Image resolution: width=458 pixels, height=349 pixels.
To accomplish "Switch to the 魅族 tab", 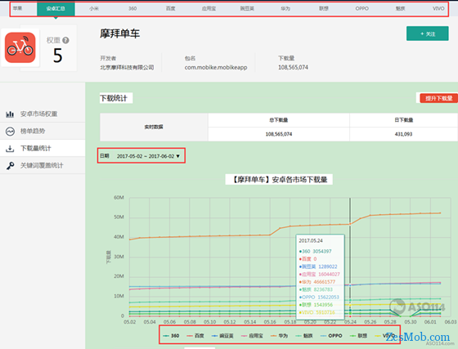I will pos(400,9).
